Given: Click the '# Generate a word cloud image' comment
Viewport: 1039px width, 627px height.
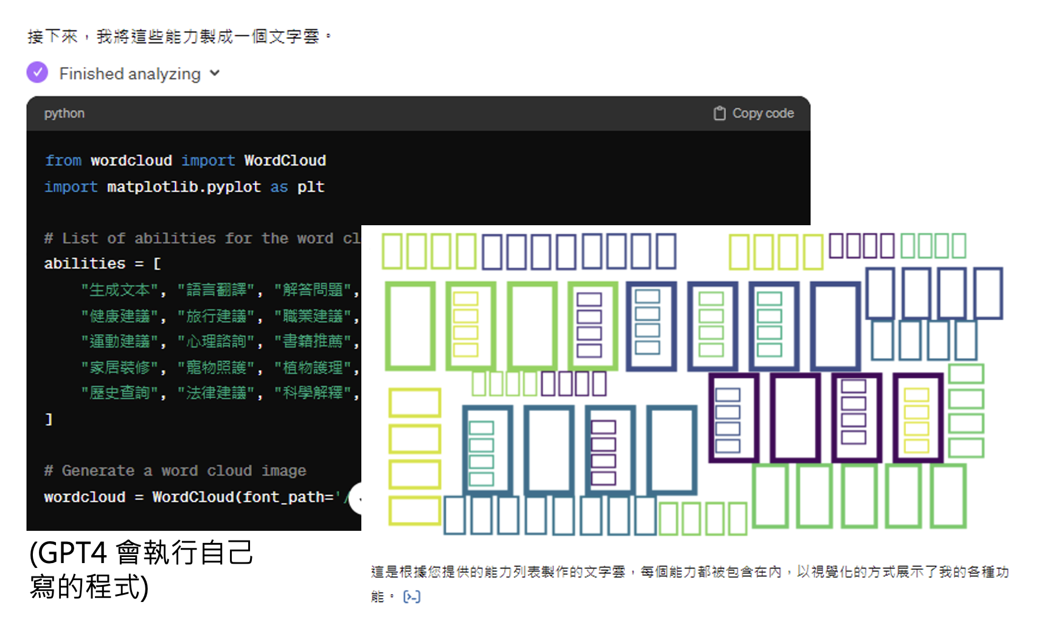Looking at the screenshot, I should 175,471.
